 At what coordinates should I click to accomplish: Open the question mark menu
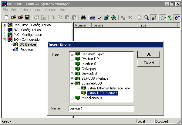coord(82,10)
